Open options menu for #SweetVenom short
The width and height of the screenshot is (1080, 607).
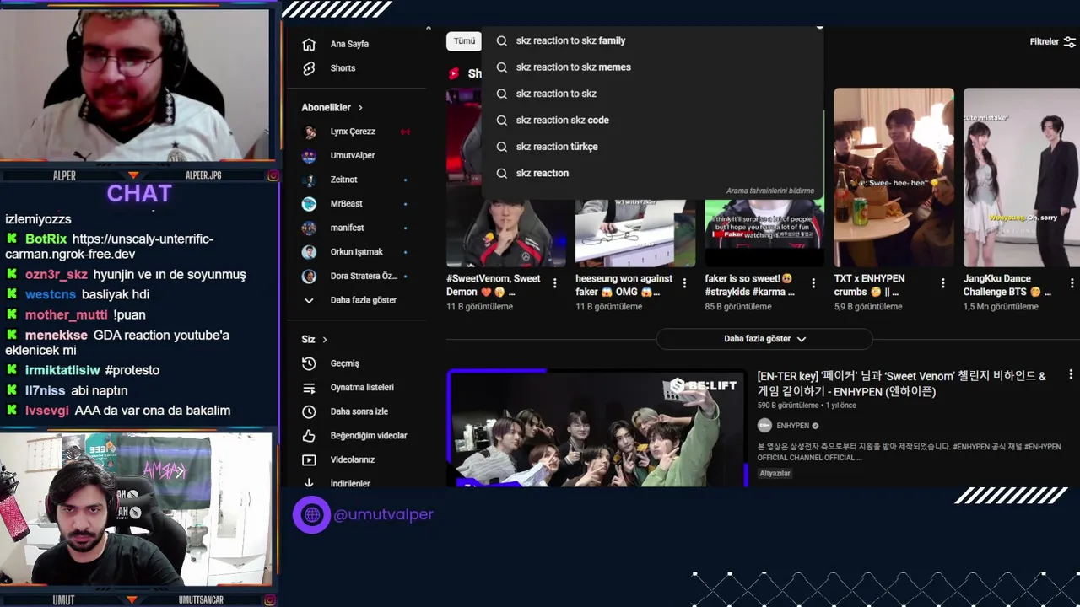click(x=555, y=284)
